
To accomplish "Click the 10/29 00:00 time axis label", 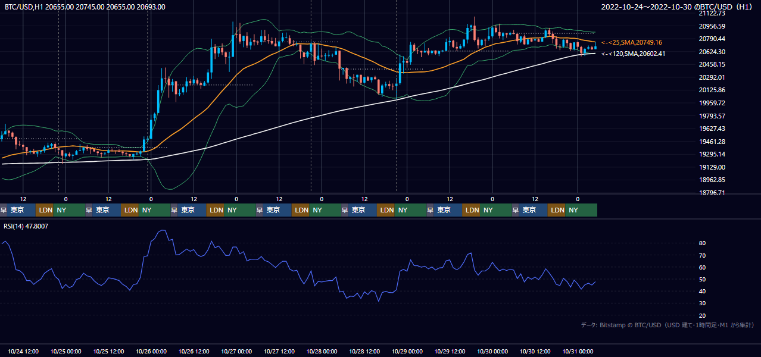I will click(x=407, y=352).
